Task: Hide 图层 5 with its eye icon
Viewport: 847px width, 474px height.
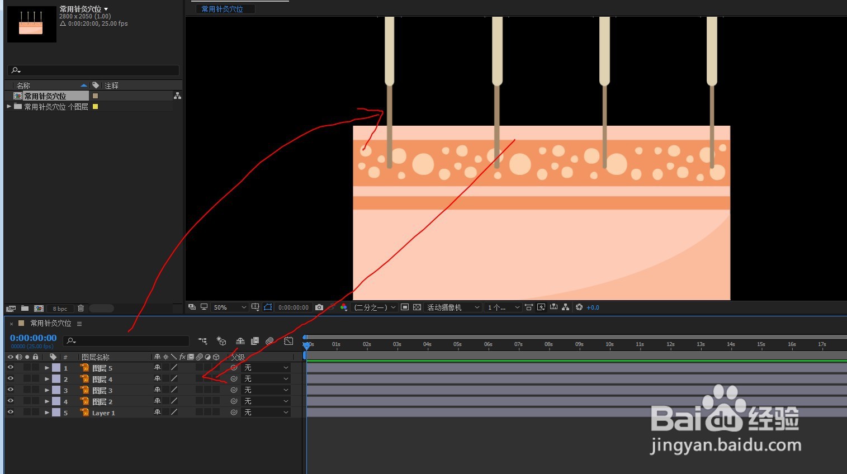Action: tap(10, 367)
